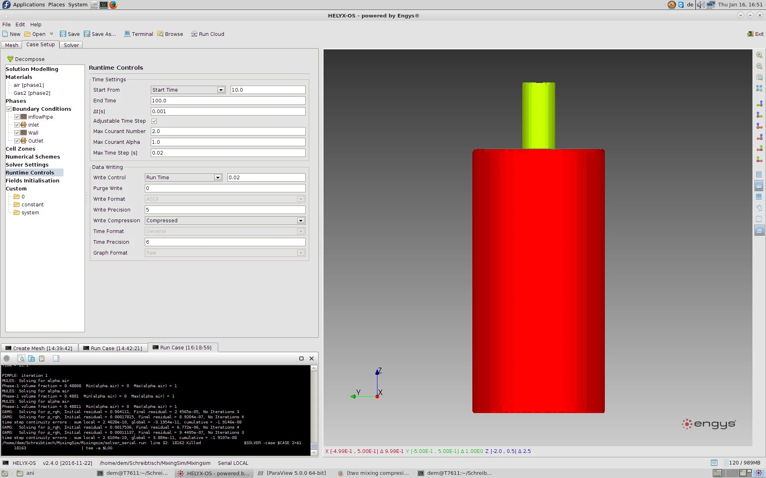Toggle the Boundary Conditions checkbox
Image resolution: width=766 pixels, height=478 pixels.
(9, 109)
